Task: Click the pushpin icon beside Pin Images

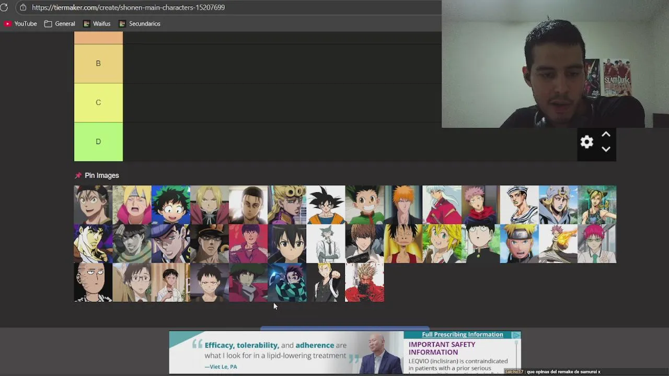Action: (78, 175)
